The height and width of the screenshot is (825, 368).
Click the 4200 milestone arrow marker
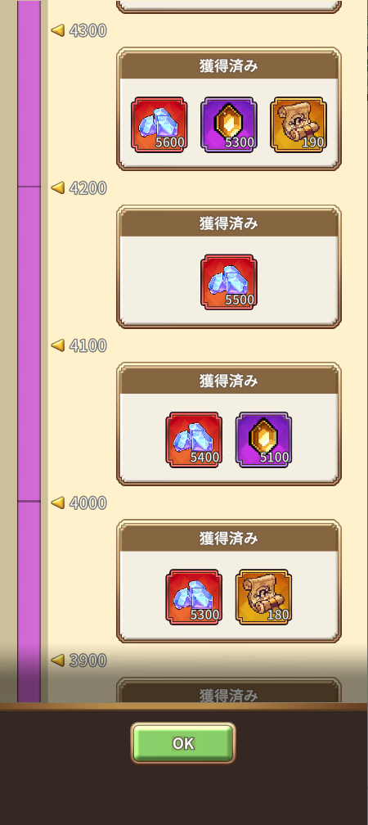point(58,188)
